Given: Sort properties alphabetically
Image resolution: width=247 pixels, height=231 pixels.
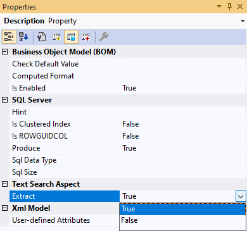Looking at the screenshot, I should pos(23,37).
